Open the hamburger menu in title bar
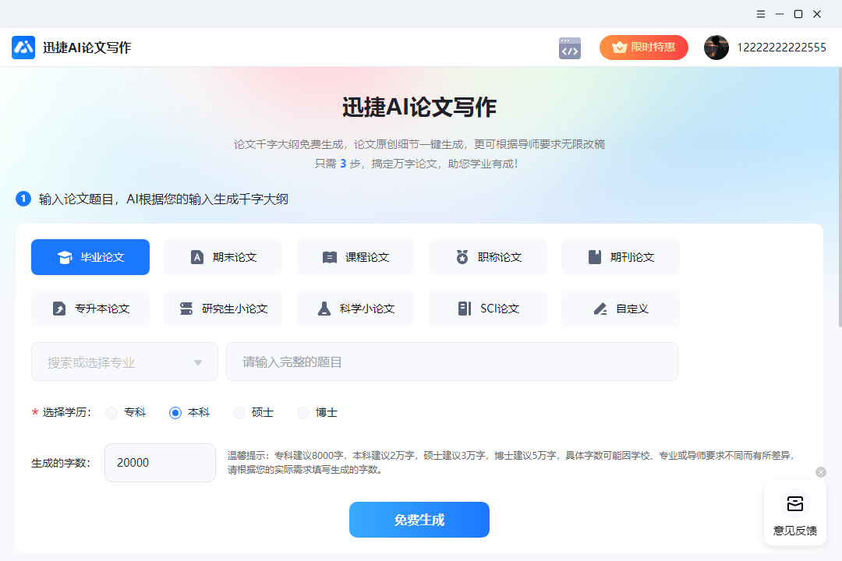The image size is (842, 561). tap(761, 14)
